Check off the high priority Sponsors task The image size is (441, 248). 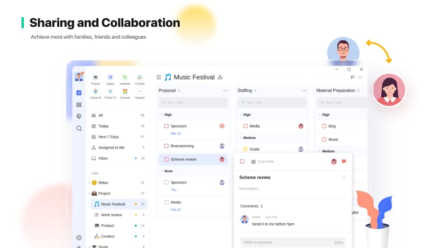point(166,126)
